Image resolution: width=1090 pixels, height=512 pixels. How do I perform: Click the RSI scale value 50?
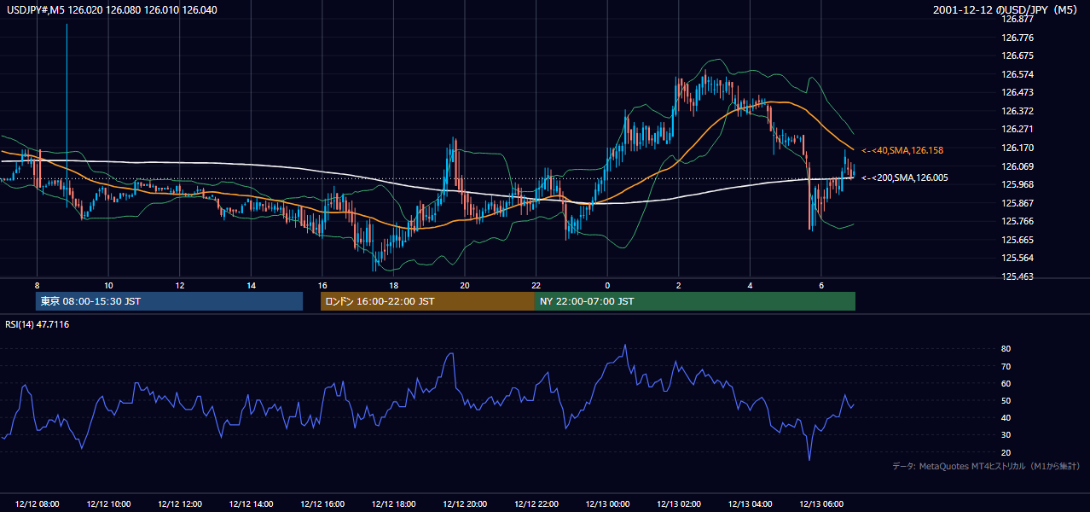tap(1006, 400)
